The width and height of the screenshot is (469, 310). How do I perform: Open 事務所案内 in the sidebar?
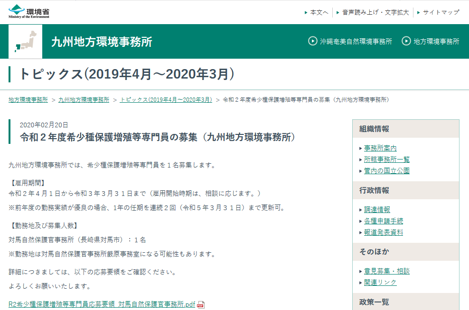pyautogui.click(x=380, y=148)
